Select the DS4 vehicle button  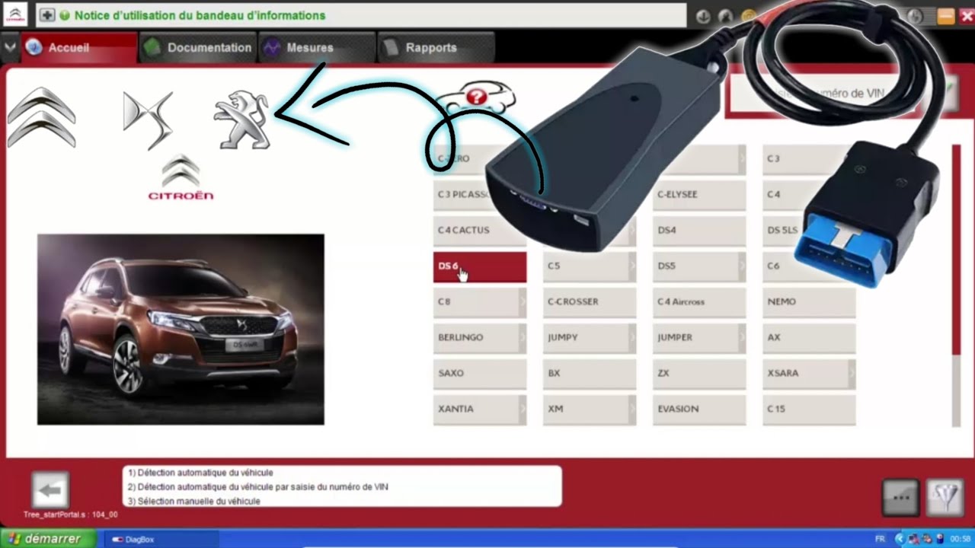699,231
